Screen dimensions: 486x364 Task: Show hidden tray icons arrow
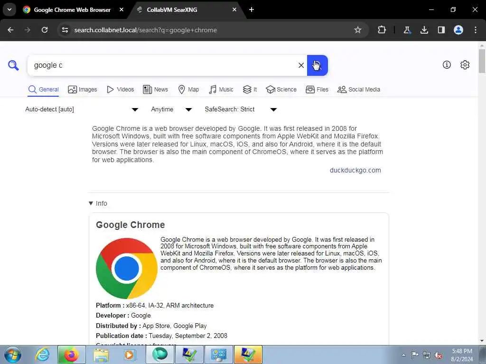[403, 355]
